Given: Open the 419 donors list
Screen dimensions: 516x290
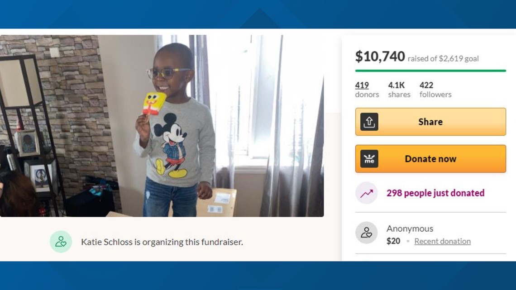Looking at the screenshot, I should 362,85.
